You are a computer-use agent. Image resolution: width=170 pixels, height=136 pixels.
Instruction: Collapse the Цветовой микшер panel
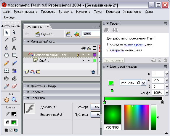coord(108,67)
